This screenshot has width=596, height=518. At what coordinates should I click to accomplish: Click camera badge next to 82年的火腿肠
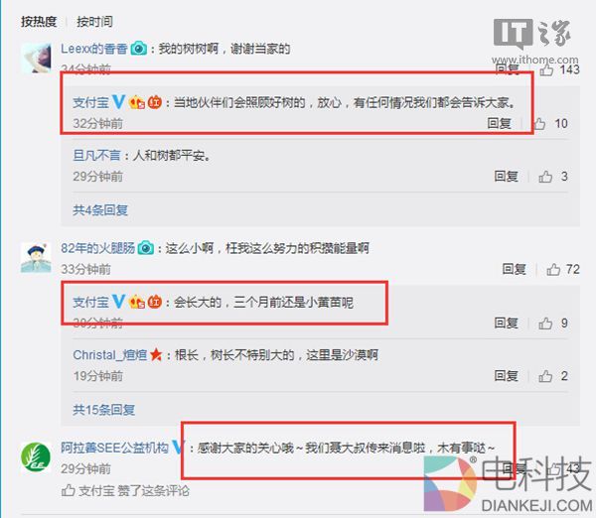coord(146,248)
